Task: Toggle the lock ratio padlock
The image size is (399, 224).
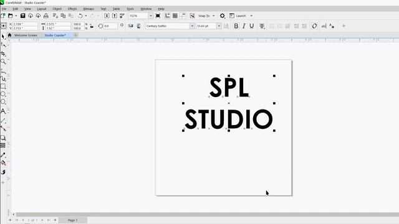Action: tap(92, 26)
